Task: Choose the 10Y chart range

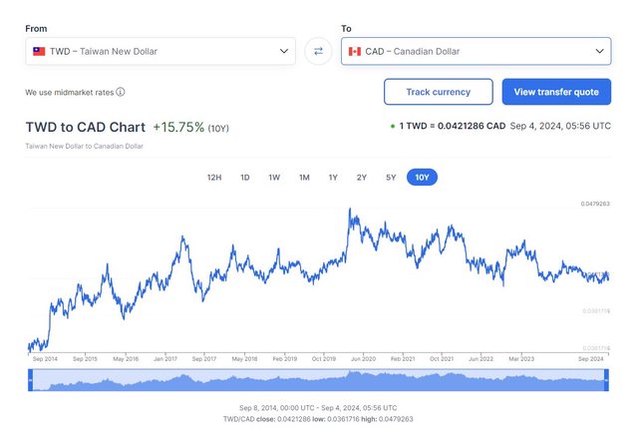Action: click(422, 178)
